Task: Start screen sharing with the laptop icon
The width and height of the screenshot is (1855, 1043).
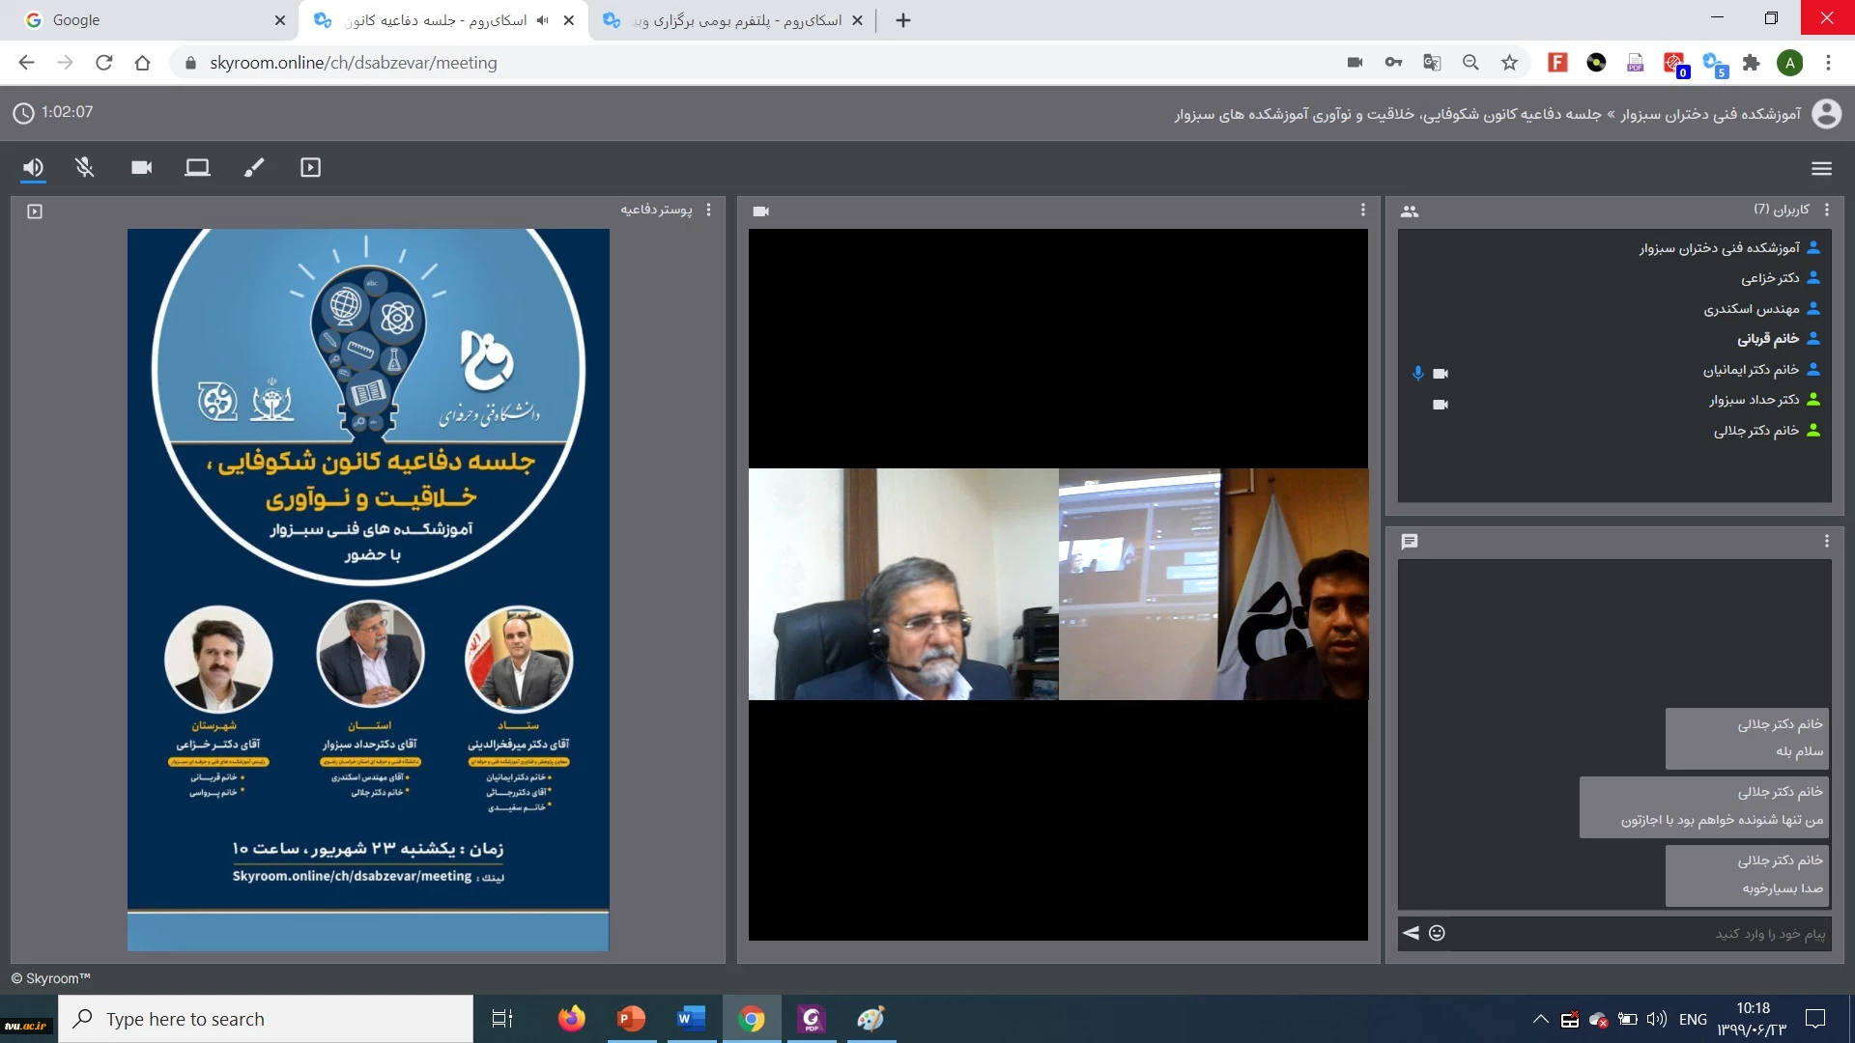Action: click(x=197, y=168)
